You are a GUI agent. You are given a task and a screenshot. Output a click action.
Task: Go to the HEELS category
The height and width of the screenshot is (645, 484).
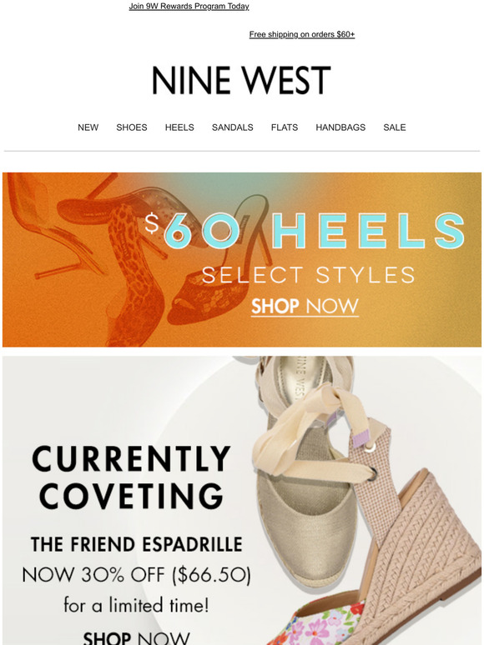[179, 127]
